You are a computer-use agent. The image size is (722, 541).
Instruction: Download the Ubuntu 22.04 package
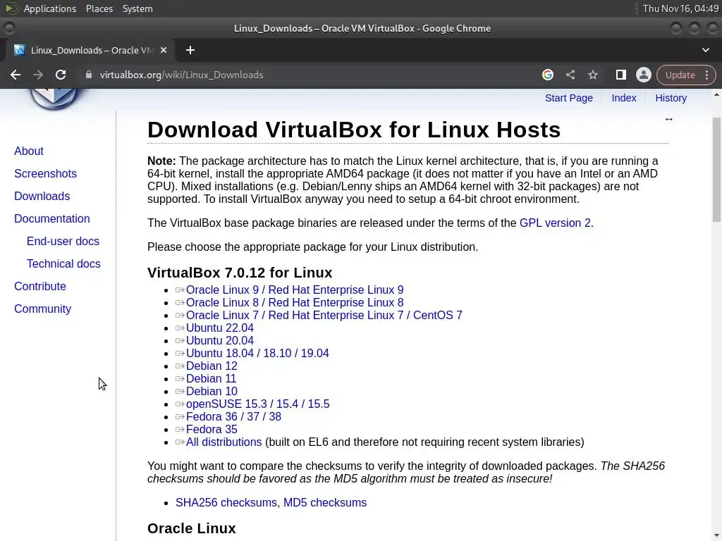coord(220,328)
